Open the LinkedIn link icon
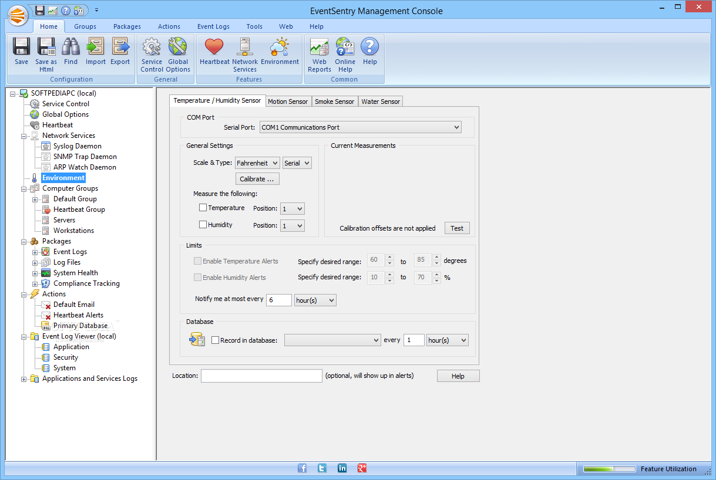Image resolution: width=716 pixels, height=480 pixels. [342, 468]
